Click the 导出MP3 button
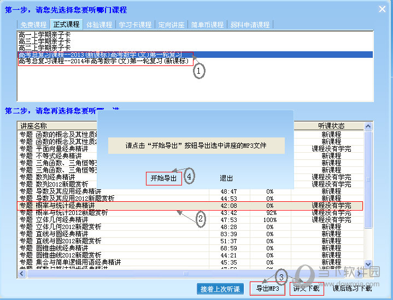 click(x=267, y=289)
